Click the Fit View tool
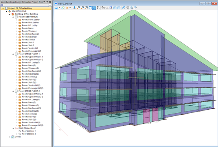Screen dimensions: 218x147 (90, 8)
